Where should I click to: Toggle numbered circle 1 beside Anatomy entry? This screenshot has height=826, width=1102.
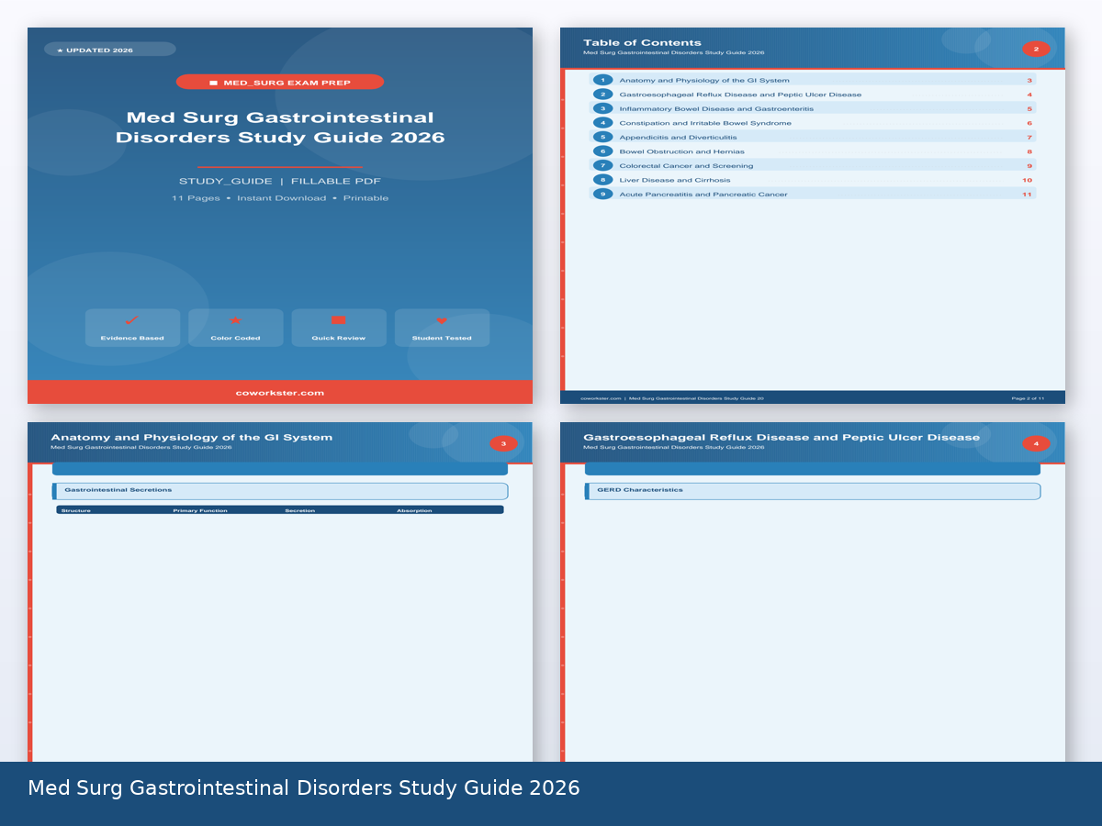[x=602, y=80]
